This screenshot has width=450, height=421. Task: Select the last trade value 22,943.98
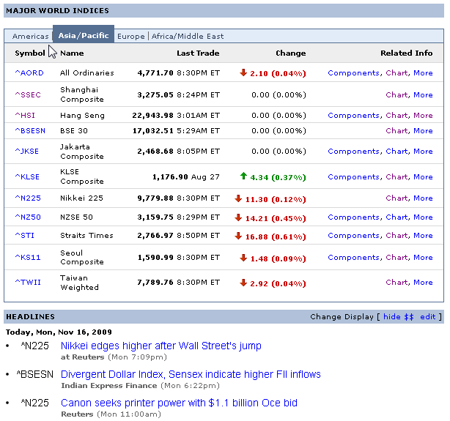click(x=152, y=116)
